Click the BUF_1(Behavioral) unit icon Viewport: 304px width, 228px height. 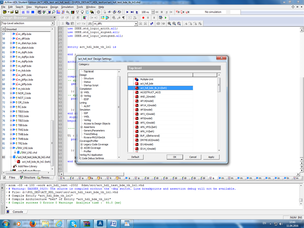136,135
